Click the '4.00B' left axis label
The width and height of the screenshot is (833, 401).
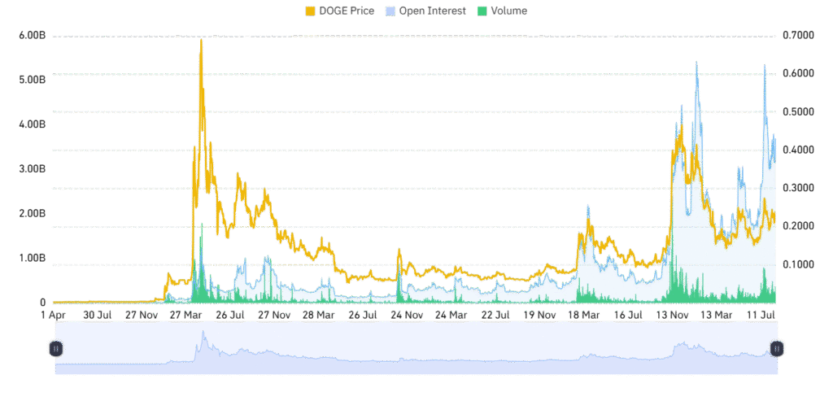click(x=34, y=124)
